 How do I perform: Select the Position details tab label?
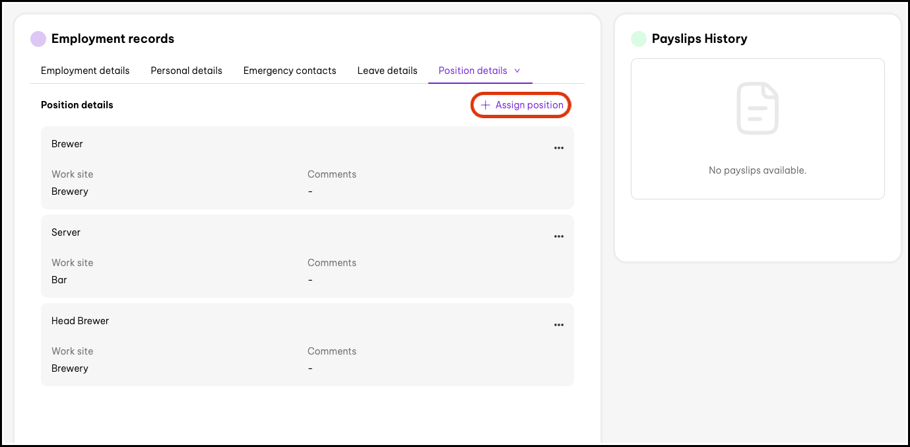tap(472, 71)
